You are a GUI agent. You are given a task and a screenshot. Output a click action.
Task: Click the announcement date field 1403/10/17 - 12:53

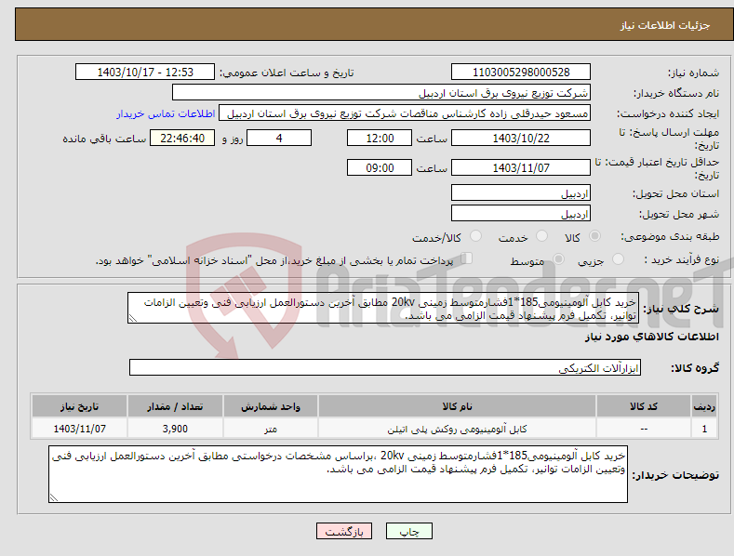tap(144, 73)
